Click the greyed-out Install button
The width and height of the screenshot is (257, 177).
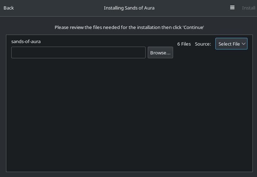coord(249,8)
